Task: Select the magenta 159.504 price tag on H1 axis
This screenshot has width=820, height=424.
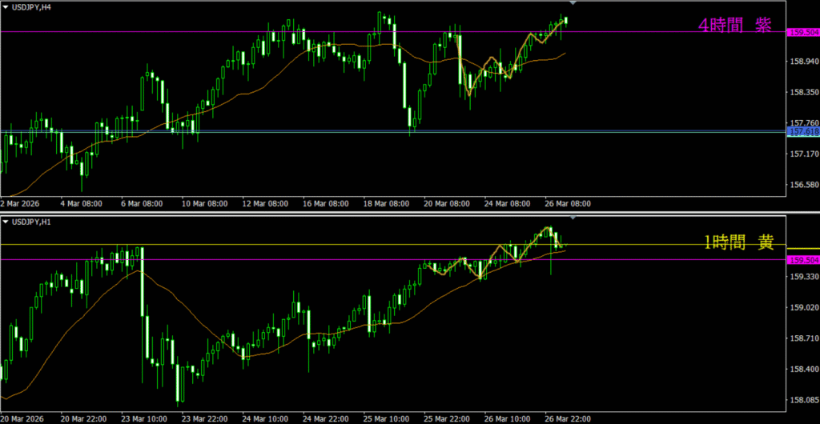Action: (x=803, y=260)
